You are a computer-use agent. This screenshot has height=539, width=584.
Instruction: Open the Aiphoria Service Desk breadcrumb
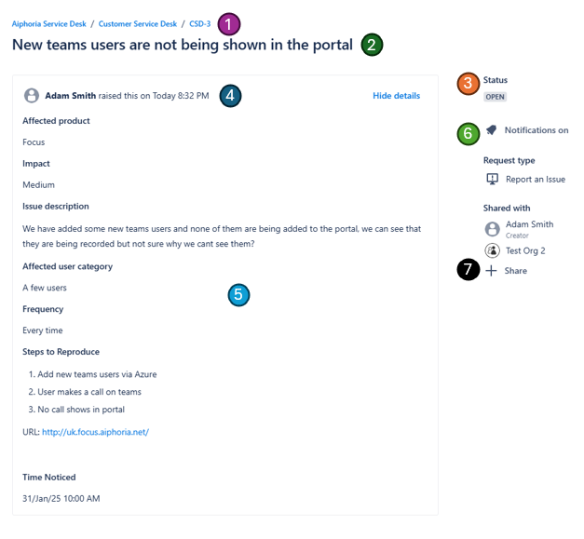pyautogui.click(x=48, y=24)
